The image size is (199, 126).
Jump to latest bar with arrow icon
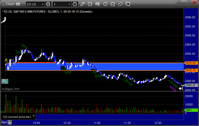(x=181, y=88)
